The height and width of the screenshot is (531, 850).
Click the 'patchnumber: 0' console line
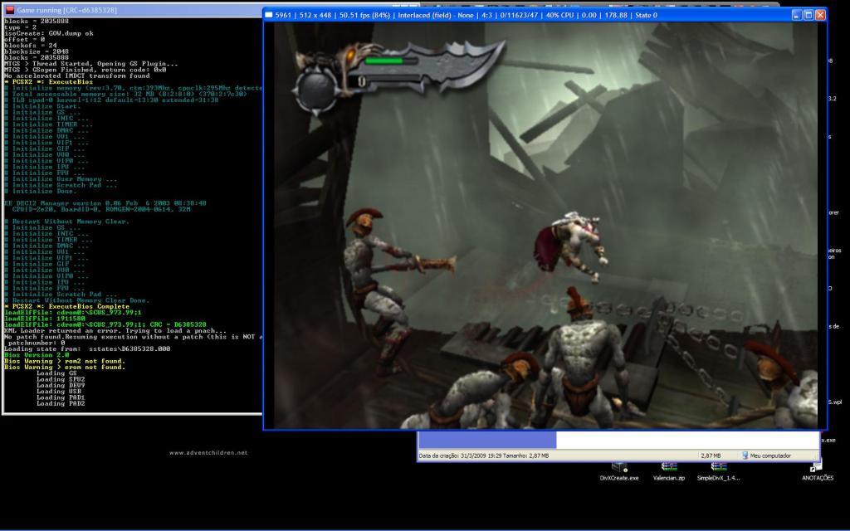37,343
